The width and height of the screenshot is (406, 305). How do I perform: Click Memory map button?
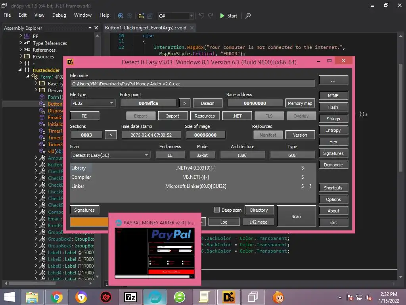point(300,103)
